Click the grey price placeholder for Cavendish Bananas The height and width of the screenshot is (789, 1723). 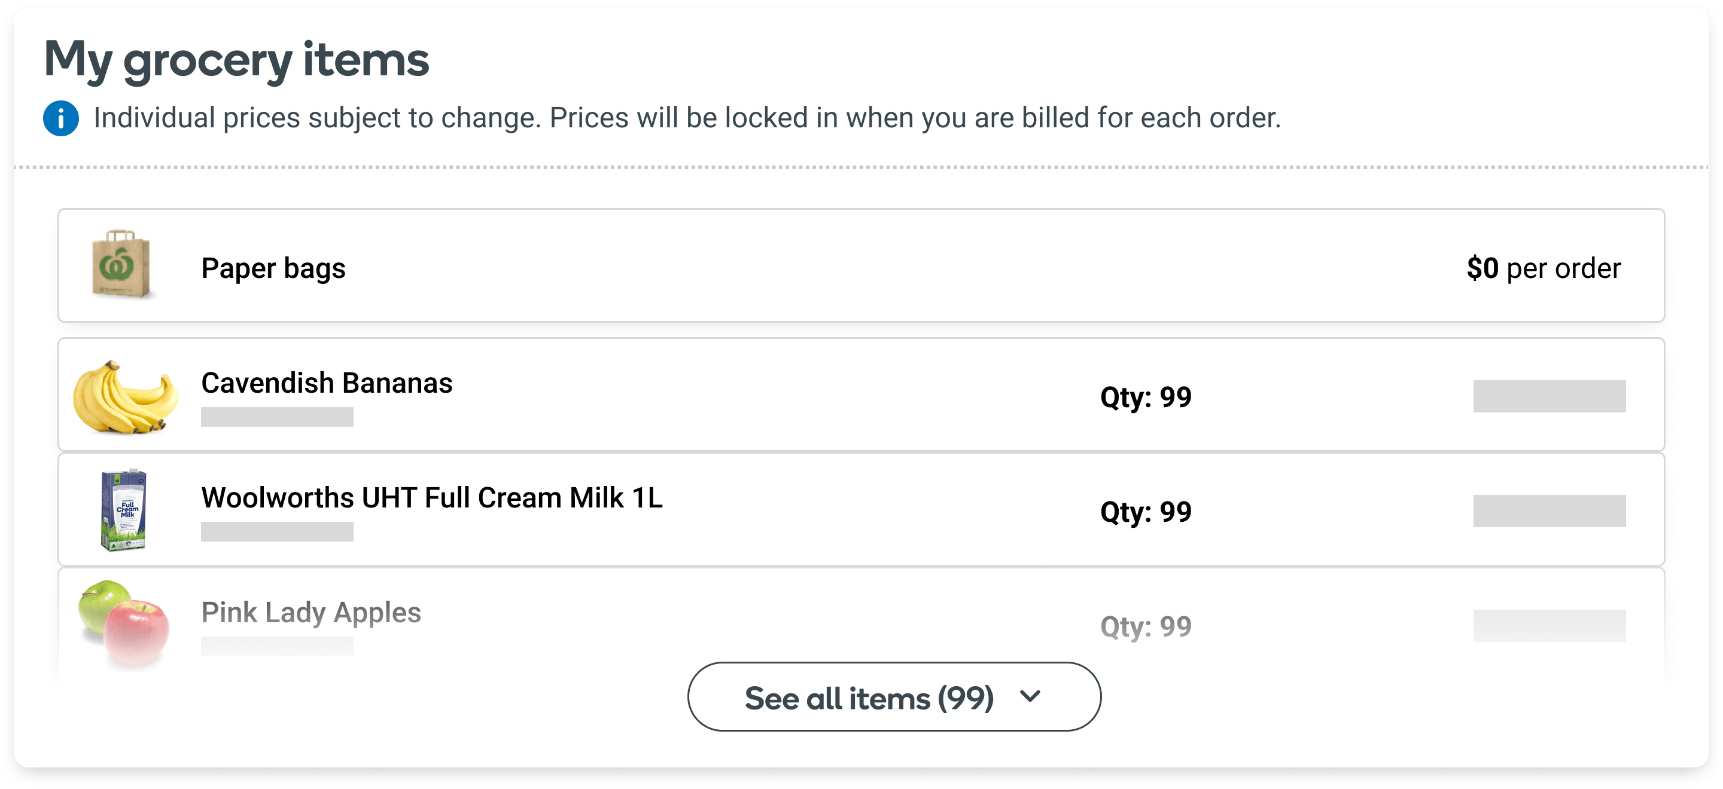tap(1548, 396)
